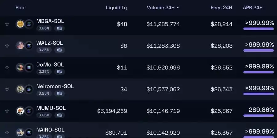The image size is (277, 138).
Task: Sort table by Liquidity column
Action: 116,8
